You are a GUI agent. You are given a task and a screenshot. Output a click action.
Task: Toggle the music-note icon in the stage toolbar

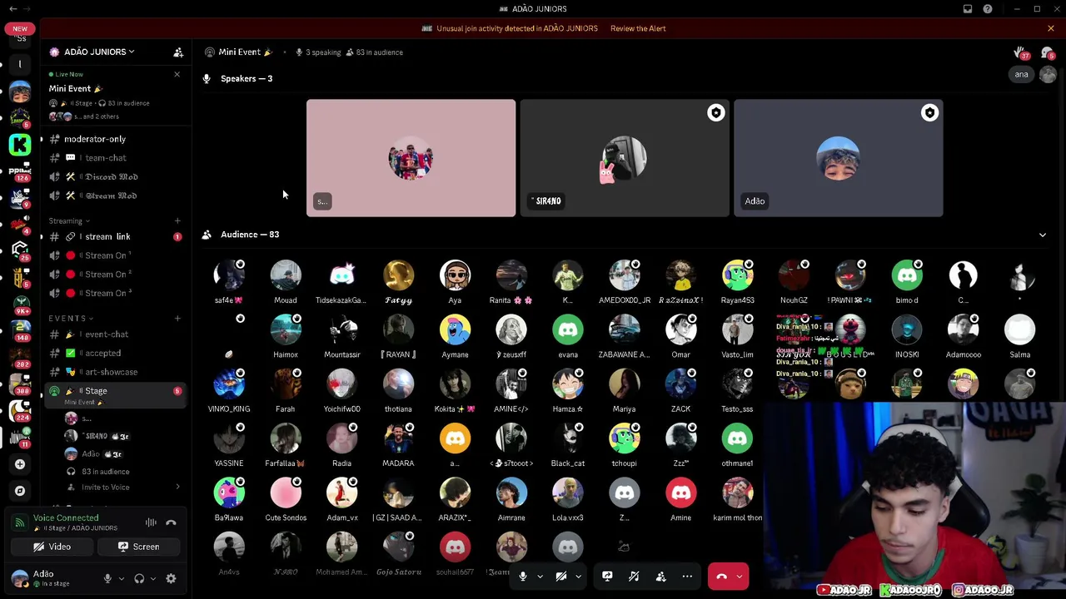[x=634, y=577]
